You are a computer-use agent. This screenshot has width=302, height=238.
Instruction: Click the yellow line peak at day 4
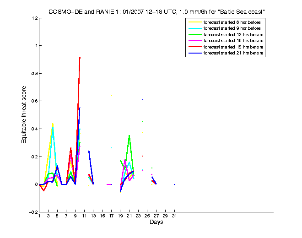(x=53, y=124)
